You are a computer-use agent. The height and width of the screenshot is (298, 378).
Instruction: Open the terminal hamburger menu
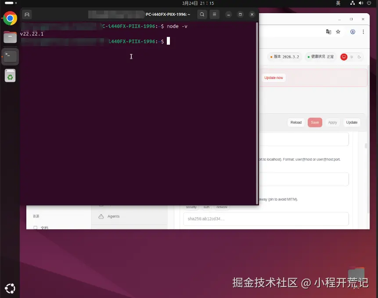tap(214, 14)
